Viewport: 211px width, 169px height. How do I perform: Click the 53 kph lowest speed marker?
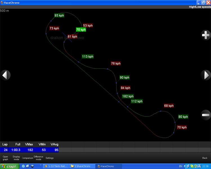coord(88,26)
